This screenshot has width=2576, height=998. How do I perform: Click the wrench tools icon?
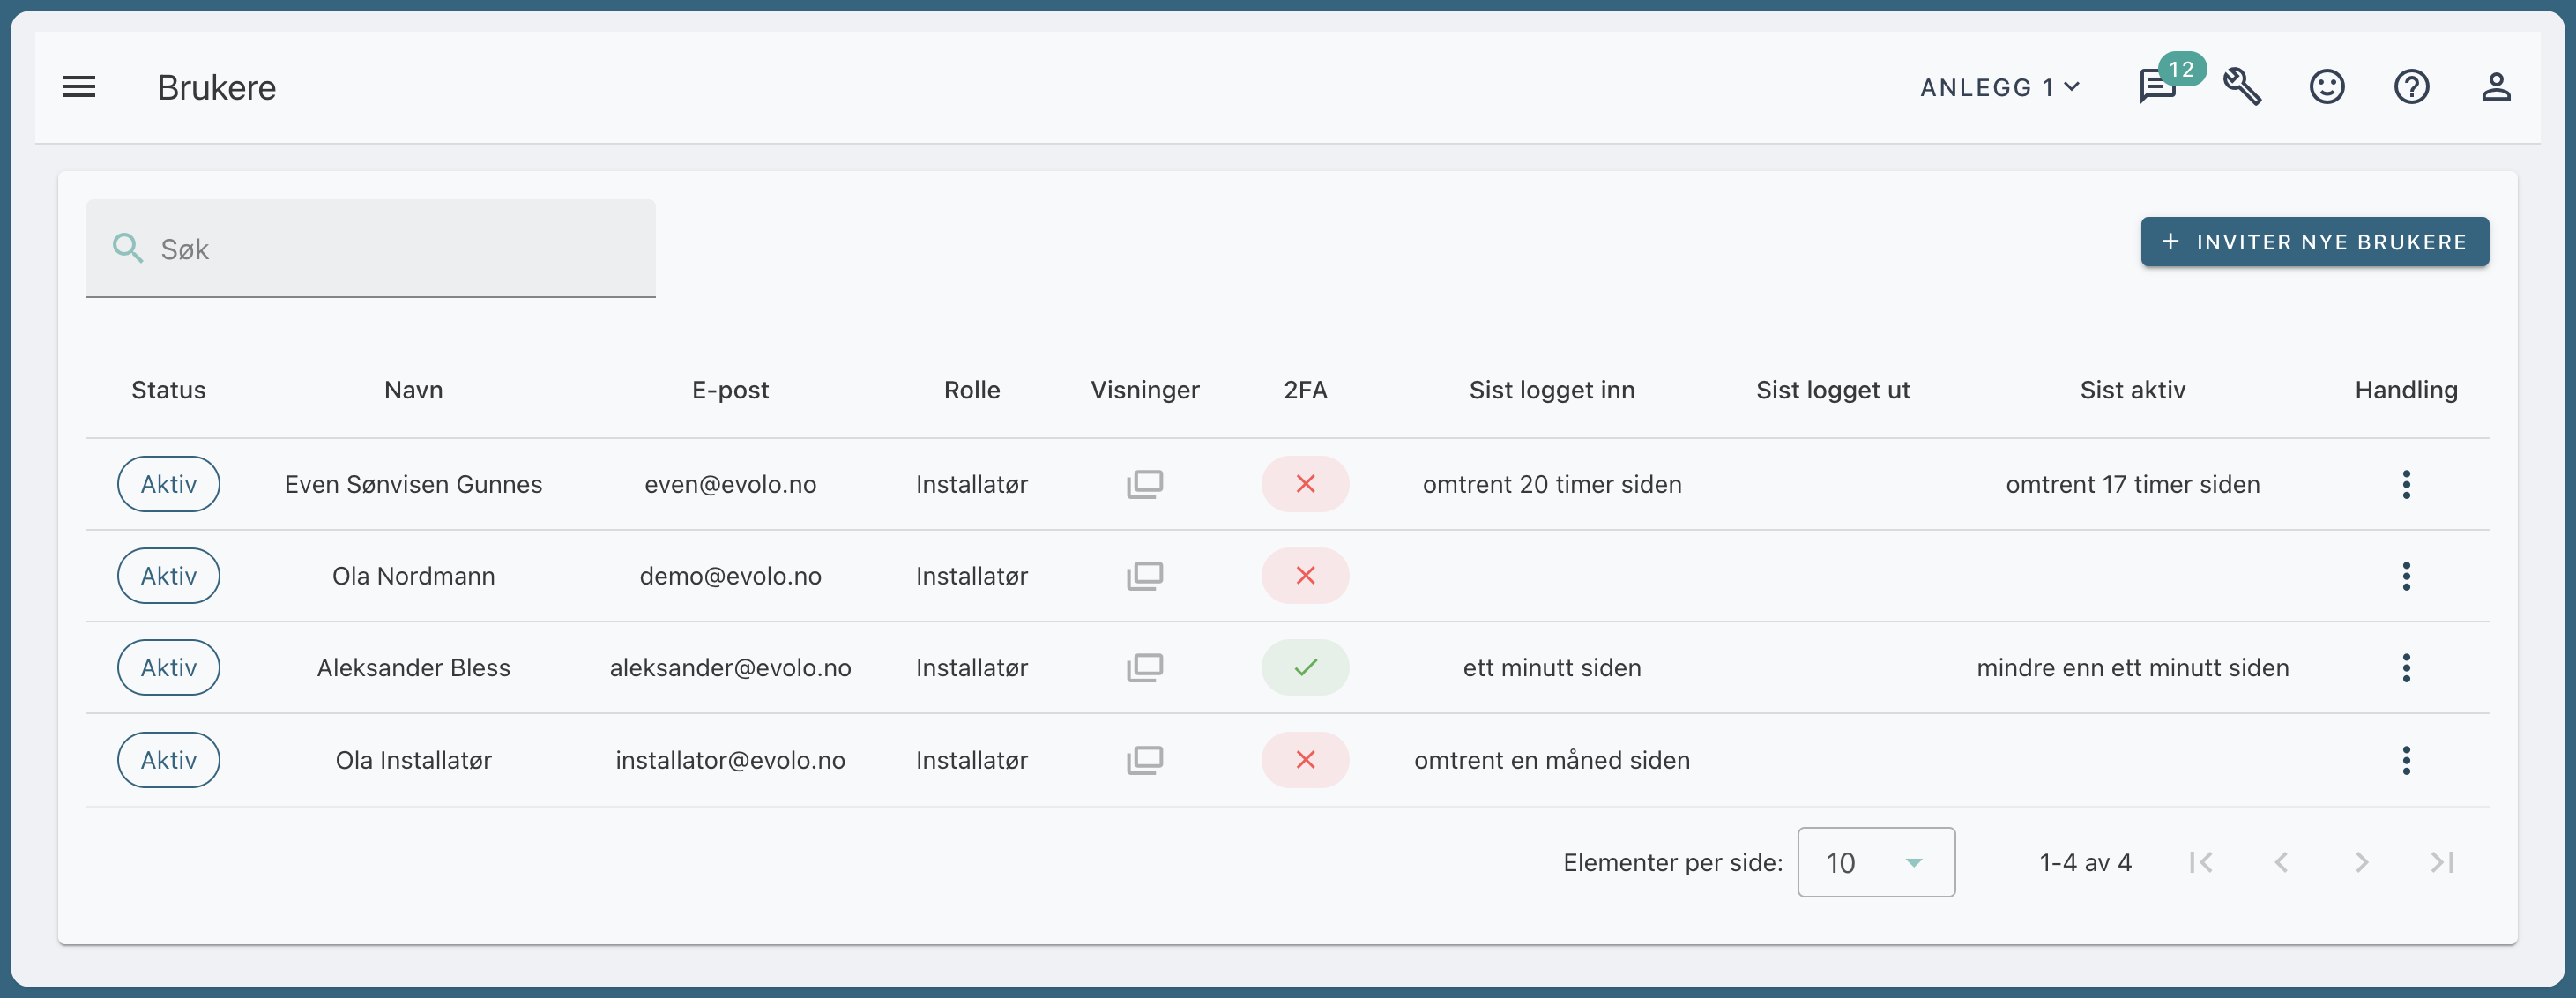point(2242,87)
